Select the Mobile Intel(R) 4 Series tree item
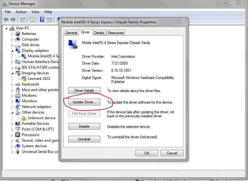Screen dimensions: 248x181 click(43, 56)
